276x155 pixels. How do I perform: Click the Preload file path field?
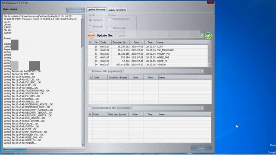click(x=162, y=71)
